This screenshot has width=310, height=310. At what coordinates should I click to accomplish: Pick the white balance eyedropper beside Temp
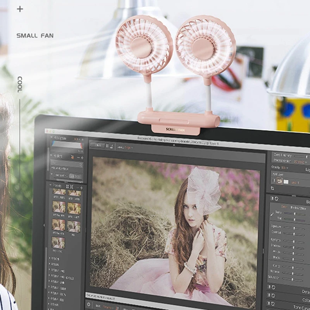(x=272, y=214)
